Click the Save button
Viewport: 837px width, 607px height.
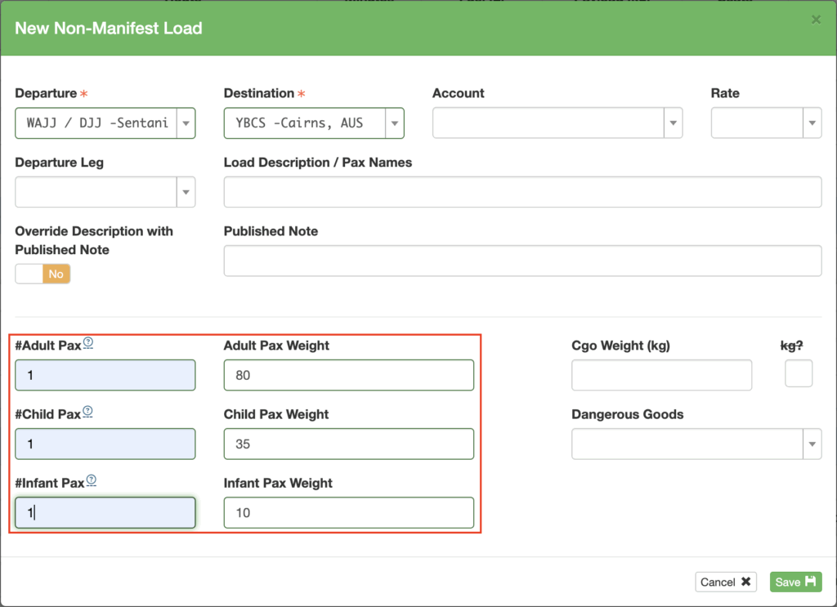tap(795, 582)
